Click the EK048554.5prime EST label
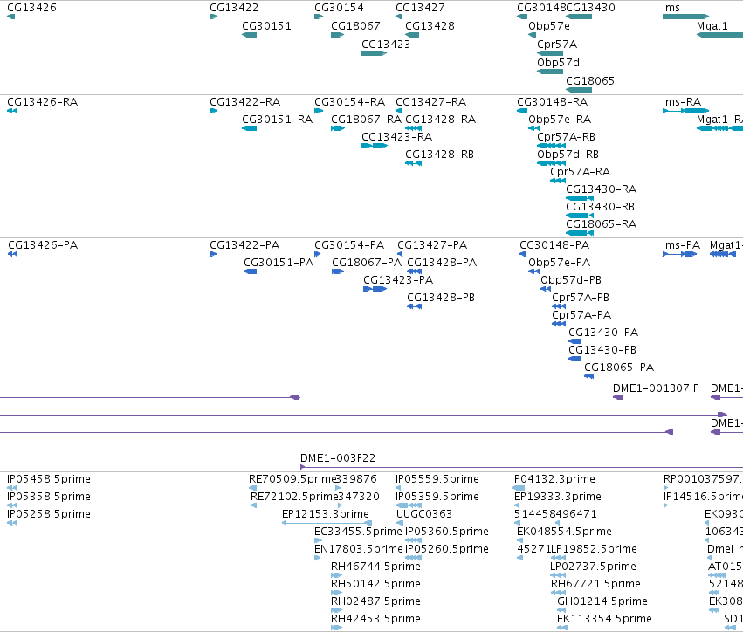Image resolution: width=743 pixels, height=632 pixels. [x=564, y=532]
